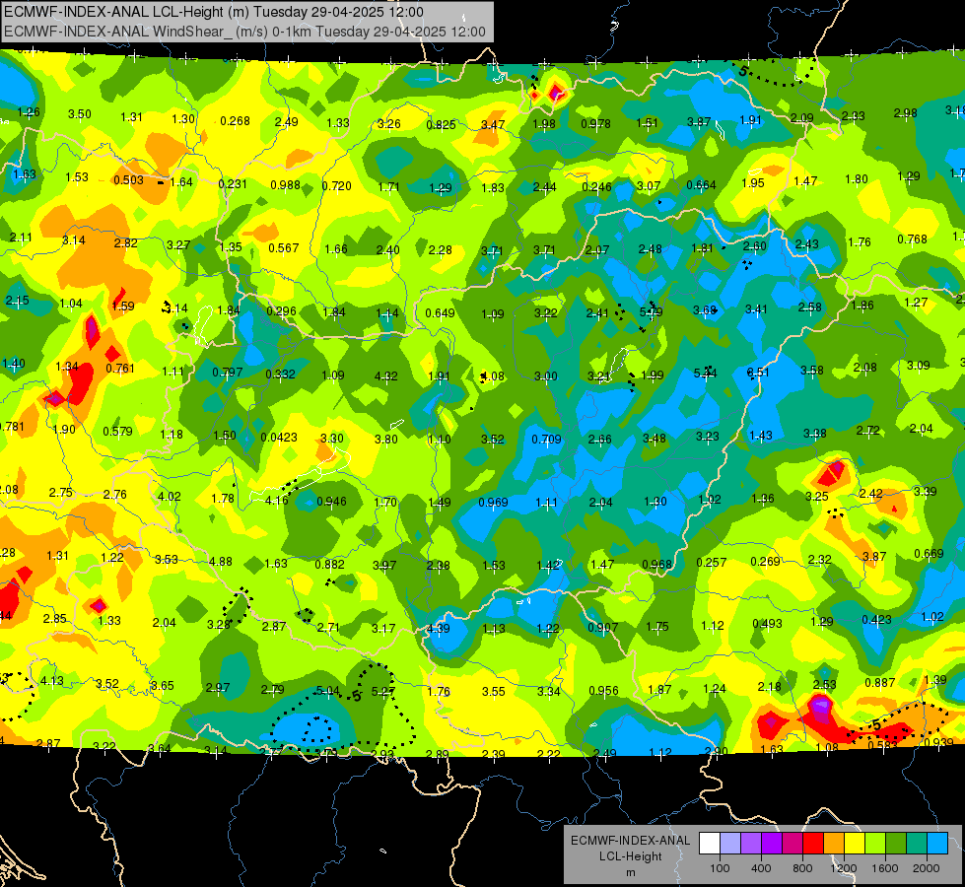
Task: Click the wind shear value 0.988
Action: (286, 185)
